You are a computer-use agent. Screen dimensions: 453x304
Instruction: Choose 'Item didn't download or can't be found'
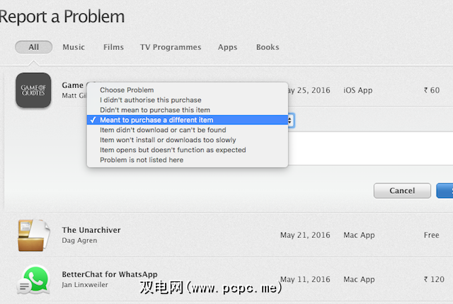187,130
